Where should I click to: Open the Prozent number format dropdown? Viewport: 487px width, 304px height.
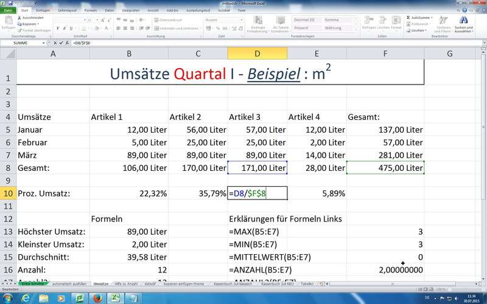pyautogui.click(x=241, y=20)
